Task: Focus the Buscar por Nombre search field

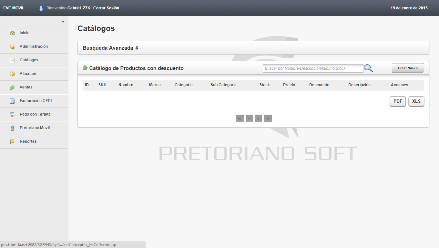Action: click(x=313, y=68)
